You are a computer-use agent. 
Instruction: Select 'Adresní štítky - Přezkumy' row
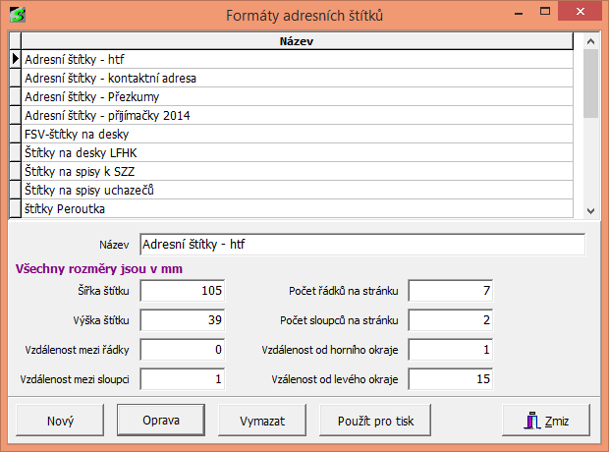coord(295,96)
